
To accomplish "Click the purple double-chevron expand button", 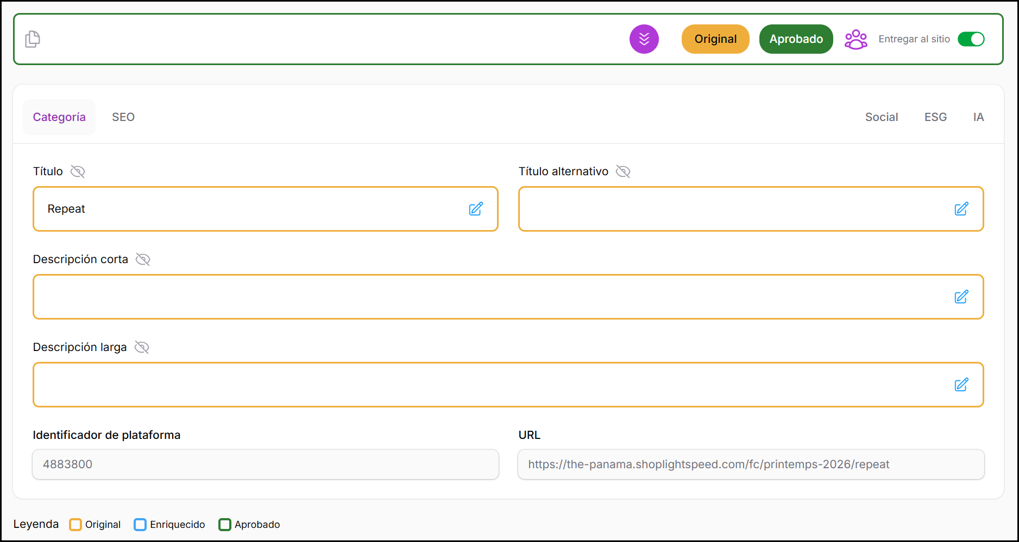I will click(x=644, y=39).
